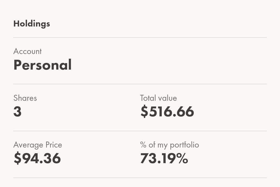280x187 pixels.
Task: Click the % of my portfolio label
Action: click(170, 145)
